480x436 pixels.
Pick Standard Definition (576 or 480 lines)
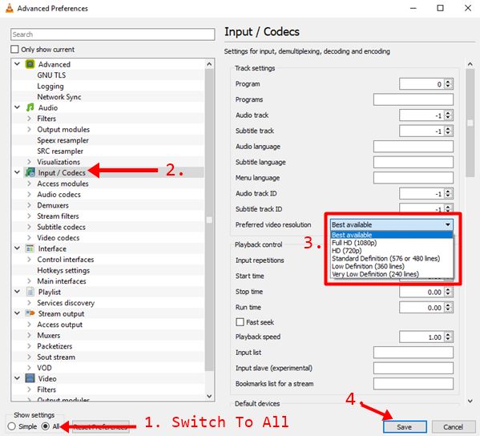pyautogui.click(x=392, y=258)
